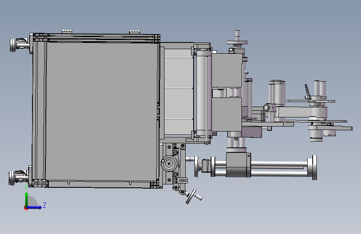Select the right end flange of the guide rods
Screen dimensions: 361x234
314,167
